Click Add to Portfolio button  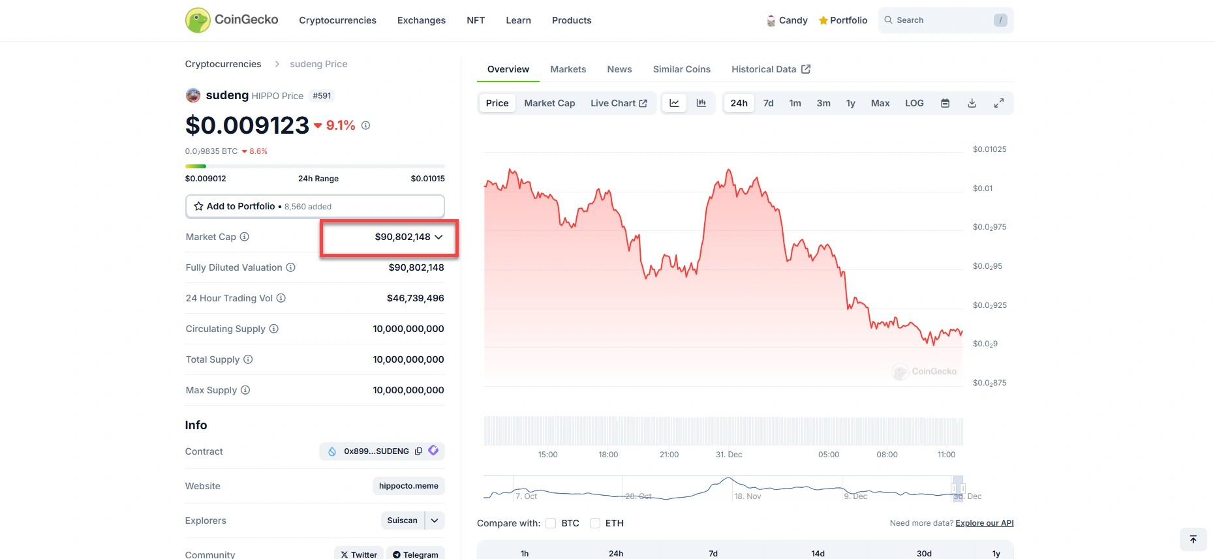(315, 206)
